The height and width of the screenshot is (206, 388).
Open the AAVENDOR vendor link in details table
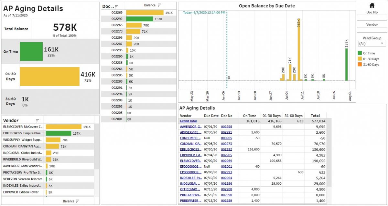pos(190,127)
